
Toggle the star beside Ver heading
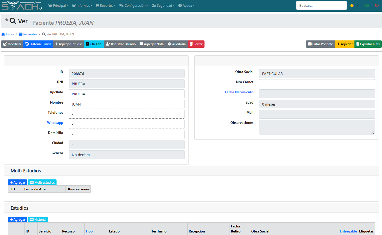[x=7, y=20]
